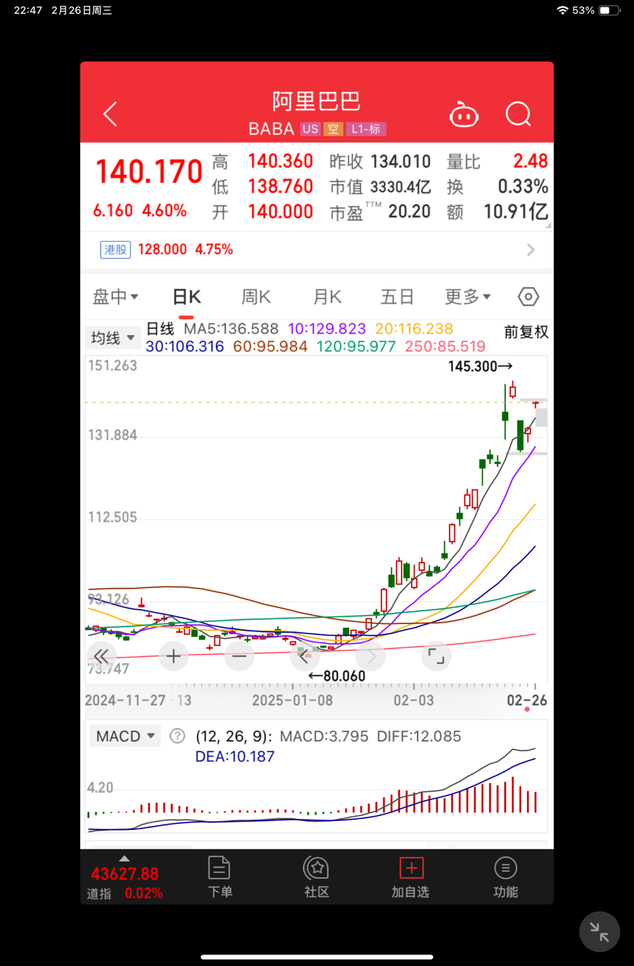Tap the 02-26 date marker

point(526,701)
